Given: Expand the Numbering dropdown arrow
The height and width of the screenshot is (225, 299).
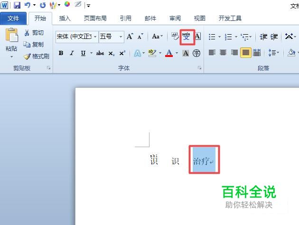Looking at the screenshot, I should click(236, 37).
